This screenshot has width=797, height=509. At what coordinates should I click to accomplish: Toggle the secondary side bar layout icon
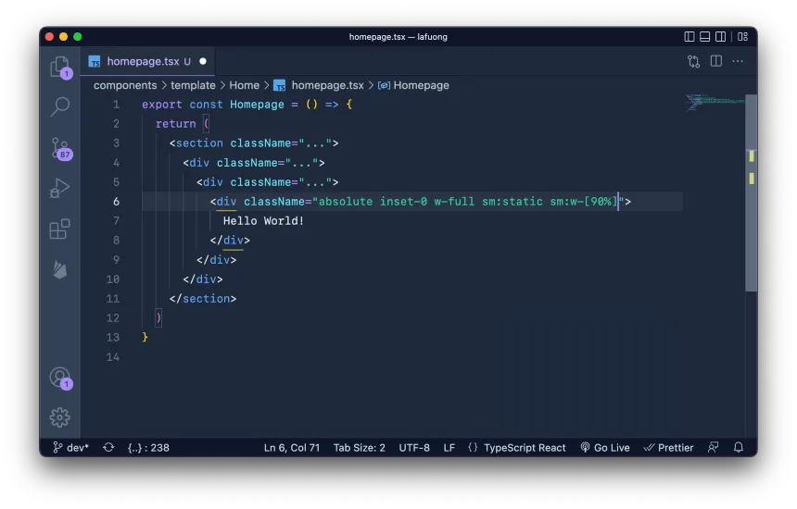point(720,36)
